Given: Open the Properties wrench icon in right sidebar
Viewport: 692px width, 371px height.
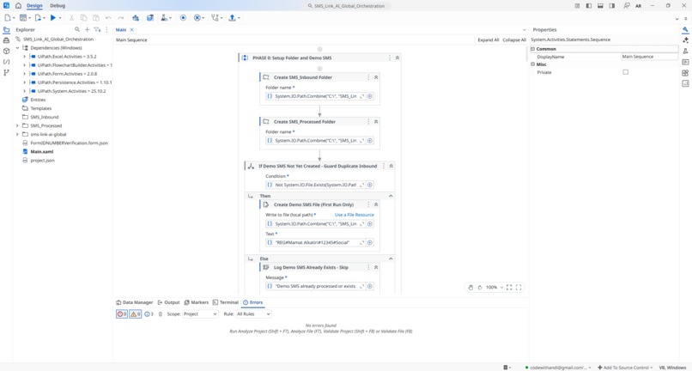Looking at the screenshot, I should click(685, 29).
